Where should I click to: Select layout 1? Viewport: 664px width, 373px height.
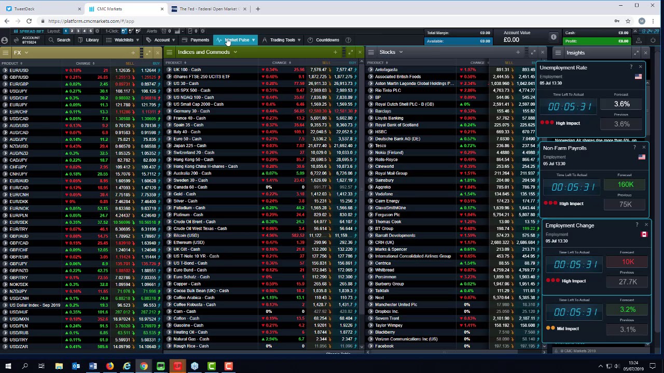[65, 31]
